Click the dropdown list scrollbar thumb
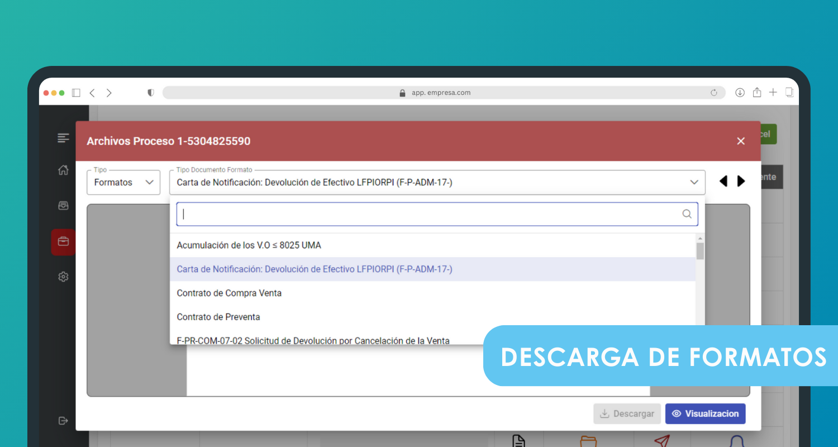Viewport: 838px width, 447px height. [700, 251]
